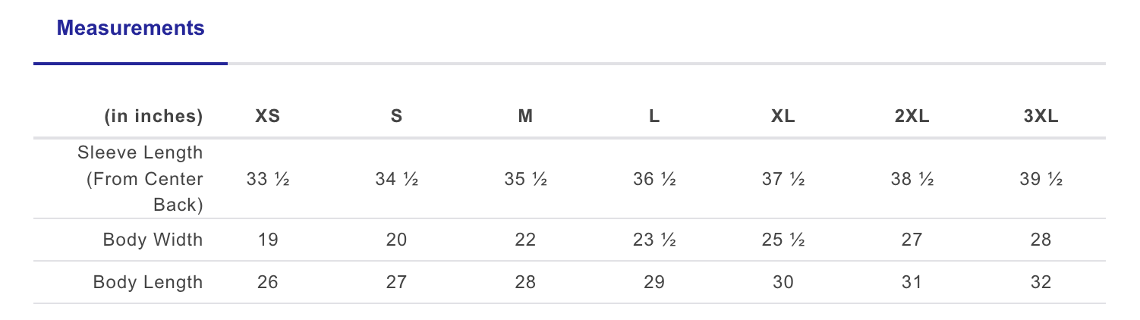
Task: Click the 3XL size column header
Action: coord(1041,117)
